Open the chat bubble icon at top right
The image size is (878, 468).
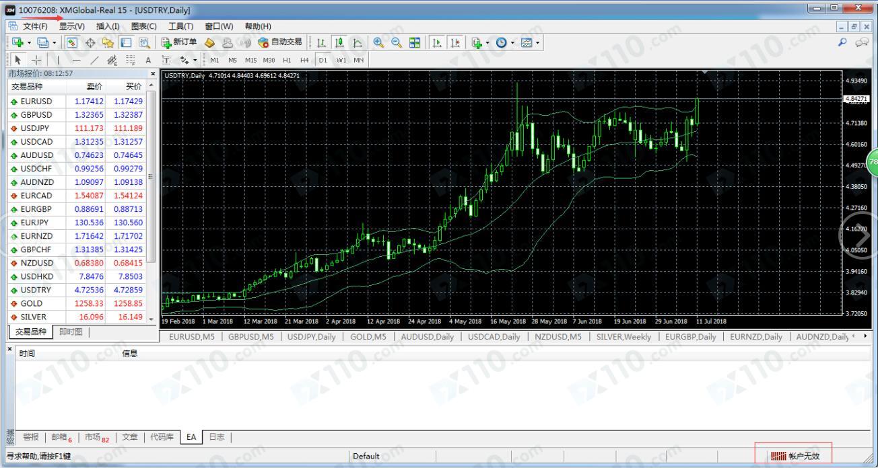coord(862,42)
